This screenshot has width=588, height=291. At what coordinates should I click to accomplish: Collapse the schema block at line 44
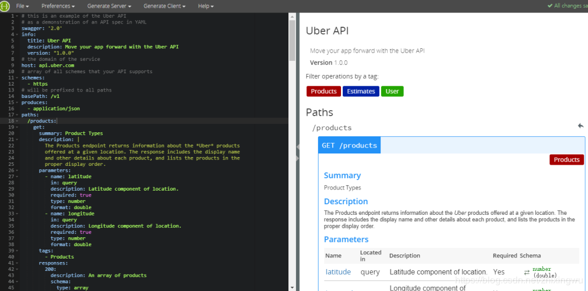click(17, 282)
